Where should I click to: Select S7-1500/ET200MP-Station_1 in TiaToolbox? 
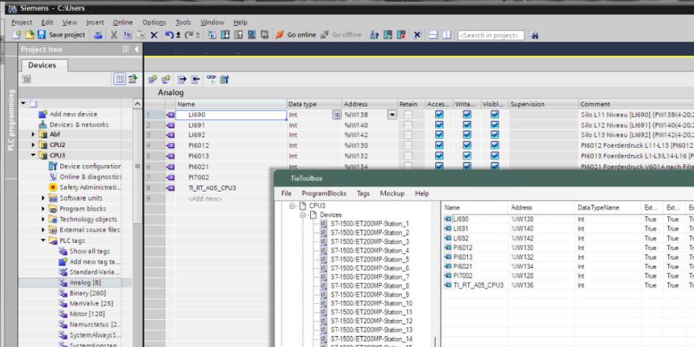pyautogui.click(x=370, y=223)
